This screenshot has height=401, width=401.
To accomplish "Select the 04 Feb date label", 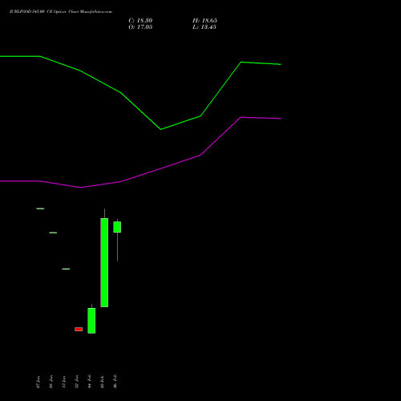I will [89, 382].
